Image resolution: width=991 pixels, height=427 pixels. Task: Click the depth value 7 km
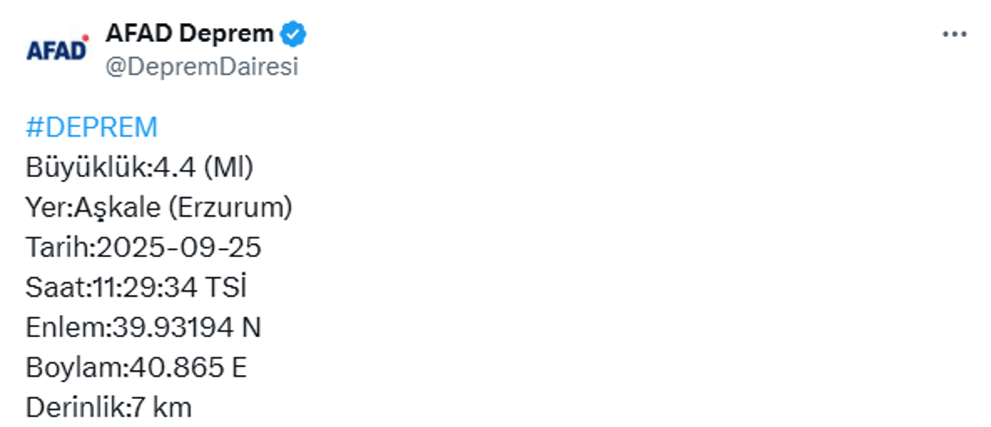click(162, 407)
